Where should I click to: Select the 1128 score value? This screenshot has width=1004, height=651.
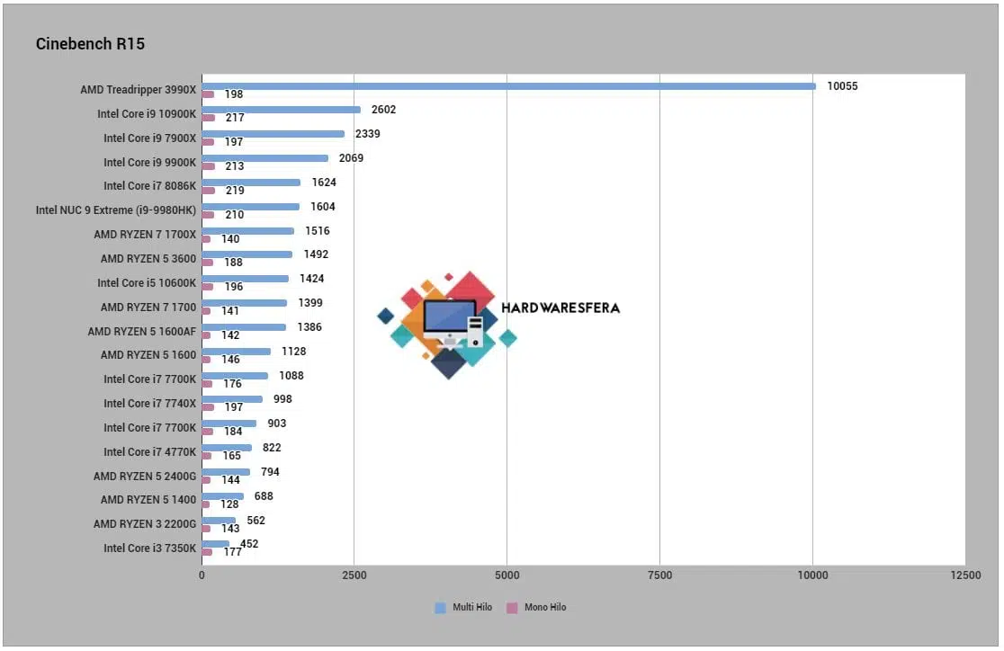(294, 352)
